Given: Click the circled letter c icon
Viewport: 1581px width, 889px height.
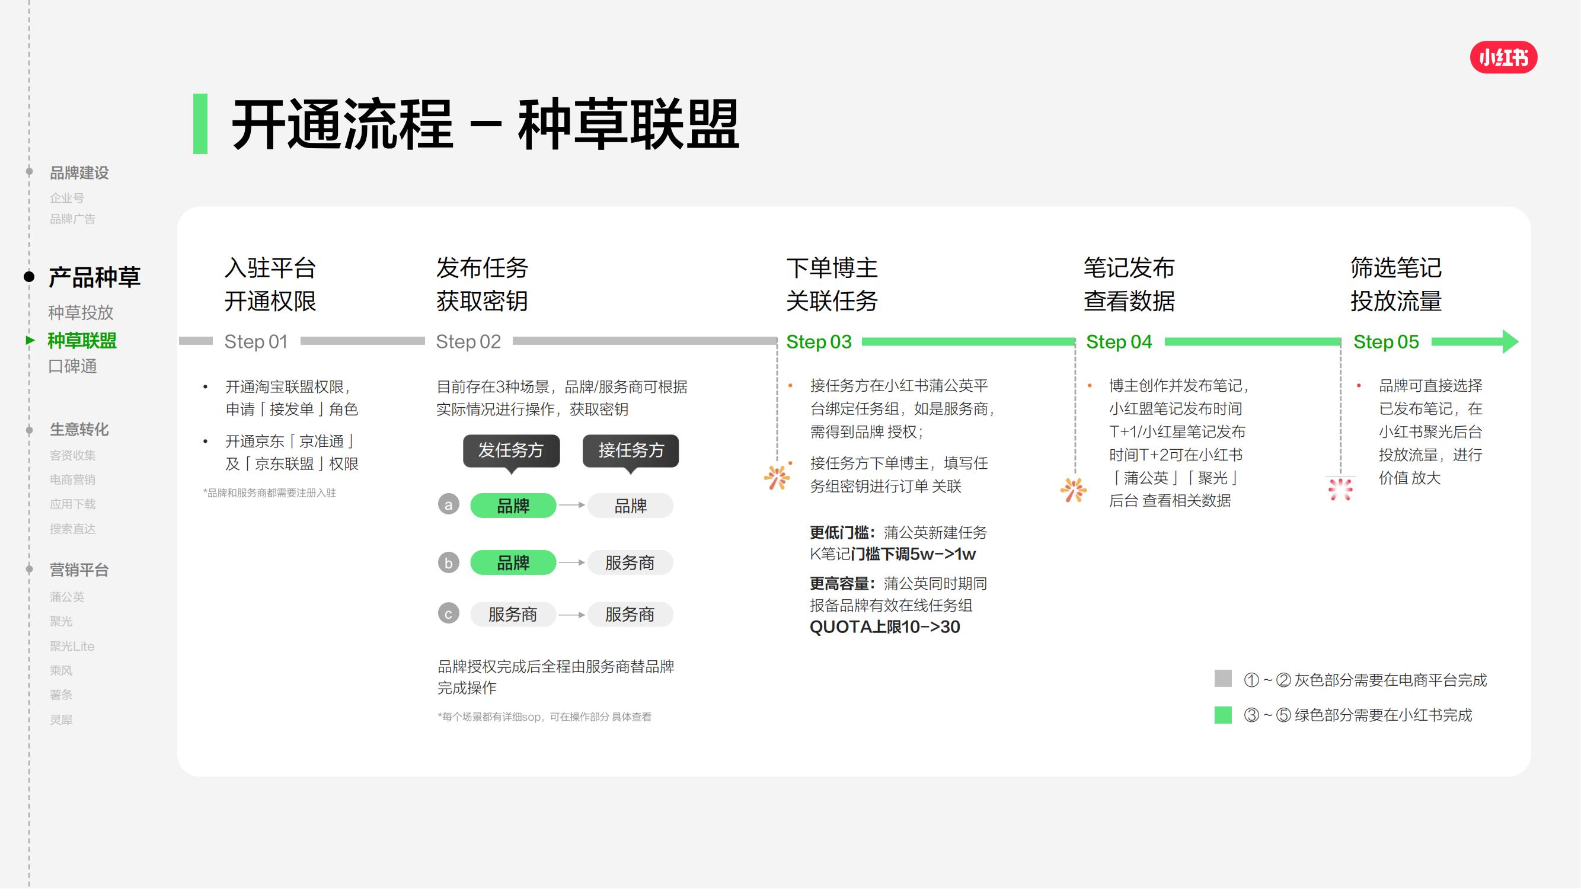Looking at the screenshot, I should (449, 613).
